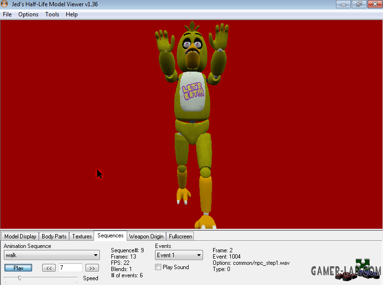Screen dimensions: 383x285
Task: Open the Help menu
Action: point(72,14)
